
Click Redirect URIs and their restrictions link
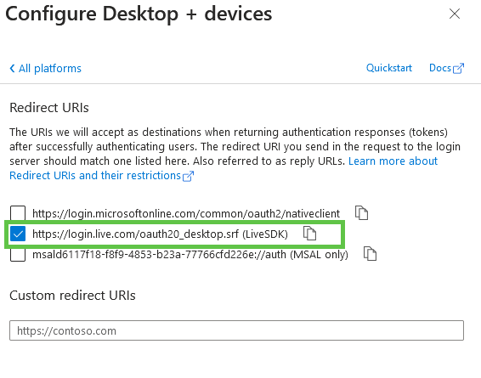click(95, 175)
